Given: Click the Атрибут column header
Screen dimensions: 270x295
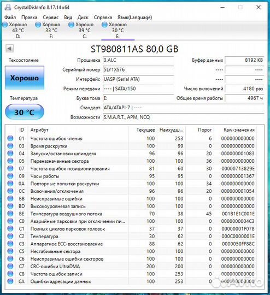Looking at the screenshot, I should (x=39, y=130).
